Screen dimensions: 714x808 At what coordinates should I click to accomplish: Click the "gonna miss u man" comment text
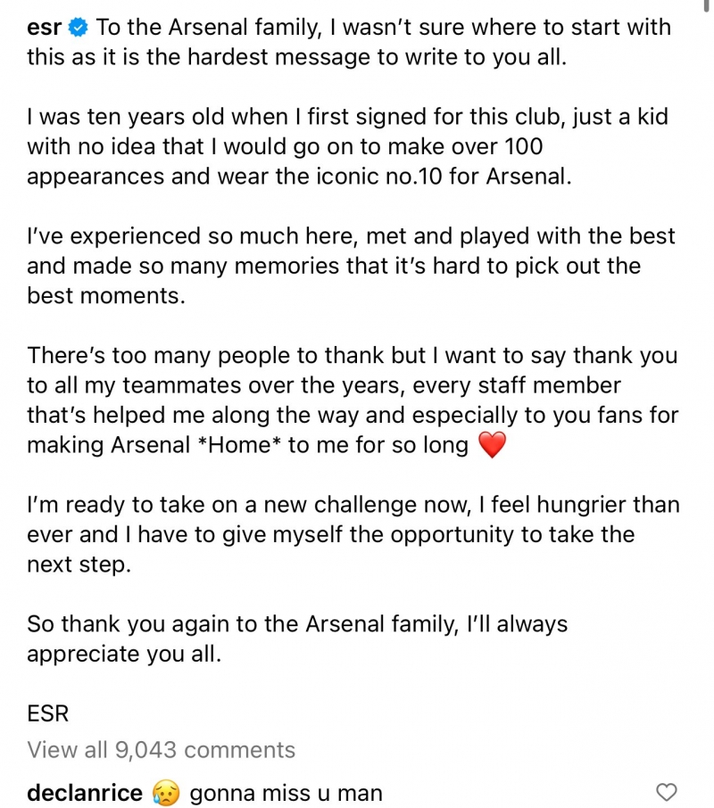pos(286,792)
